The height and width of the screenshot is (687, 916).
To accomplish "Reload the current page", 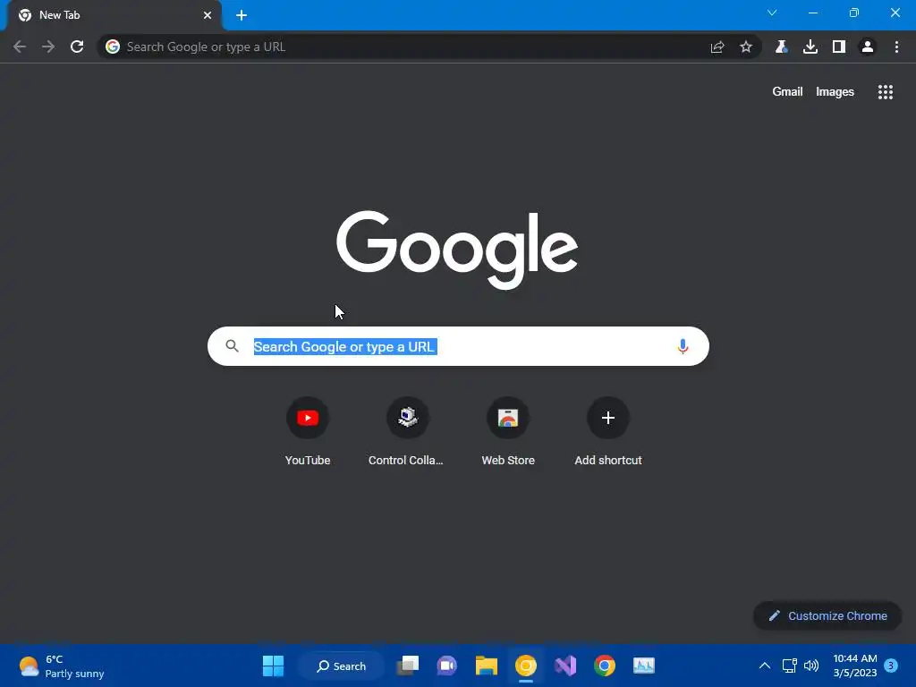I will pyautogui.click(x=77, y=47).
